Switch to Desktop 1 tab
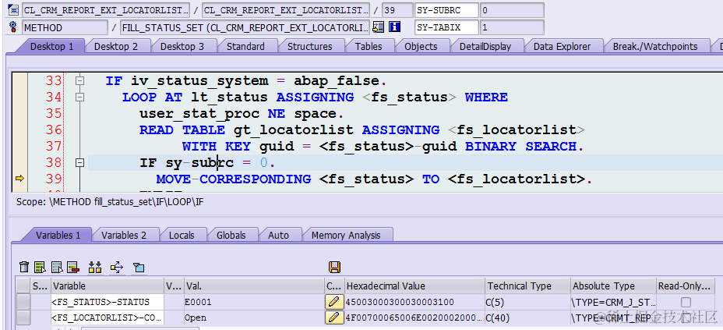Viewport: 723px width, 330px height. 51,47
